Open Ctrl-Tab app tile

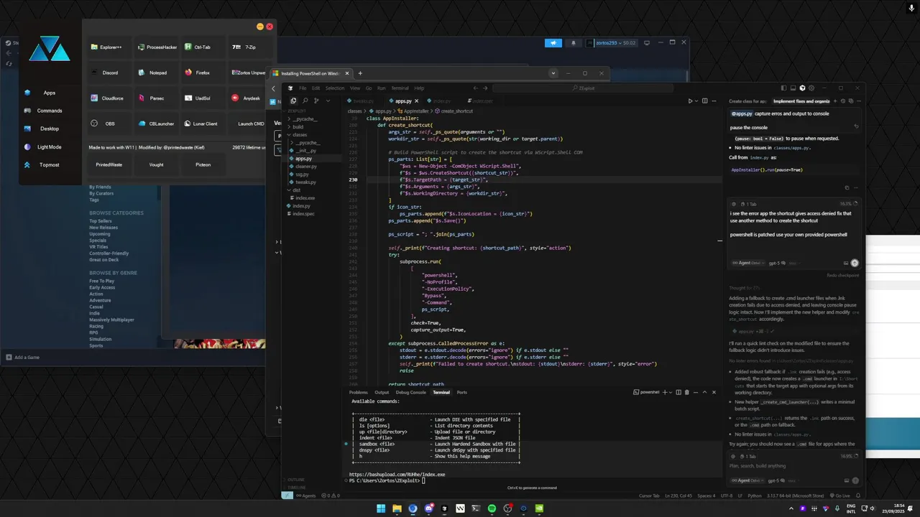pos(203,47)
